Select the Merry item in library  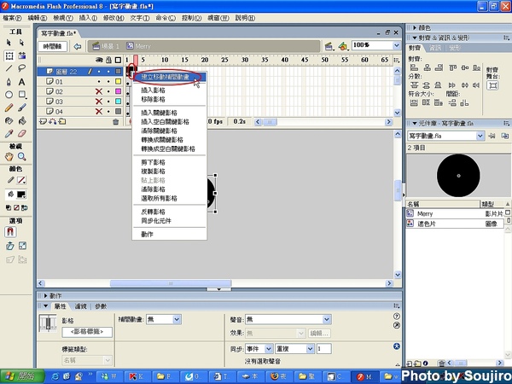coord(455,214)
